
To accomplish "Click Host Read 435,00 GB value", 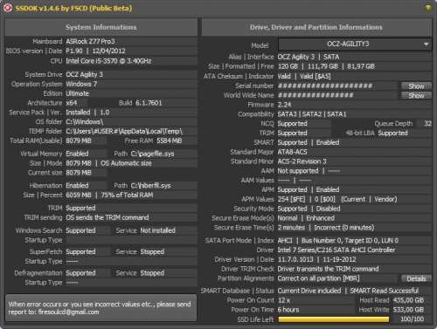I will coord(408,300).
